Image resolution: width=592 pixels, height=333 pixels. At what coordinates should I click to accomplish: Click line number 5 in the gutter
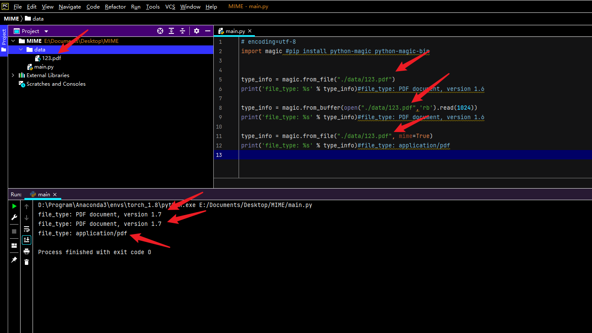(220, 80)
